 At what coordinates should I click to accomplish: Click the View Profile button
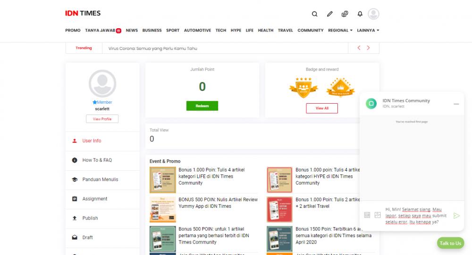click(x=102, y=119)
